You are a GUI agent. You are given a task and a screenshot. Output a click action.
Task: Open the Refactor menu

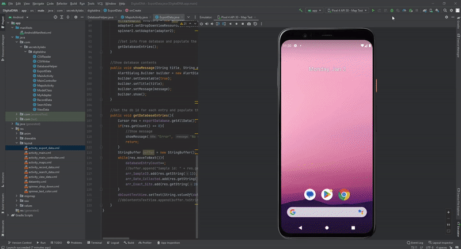[x=62, y=3]
